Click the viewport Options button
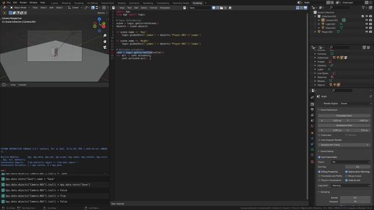The width and height of the screenshot is (374, 210). point(102,13)
